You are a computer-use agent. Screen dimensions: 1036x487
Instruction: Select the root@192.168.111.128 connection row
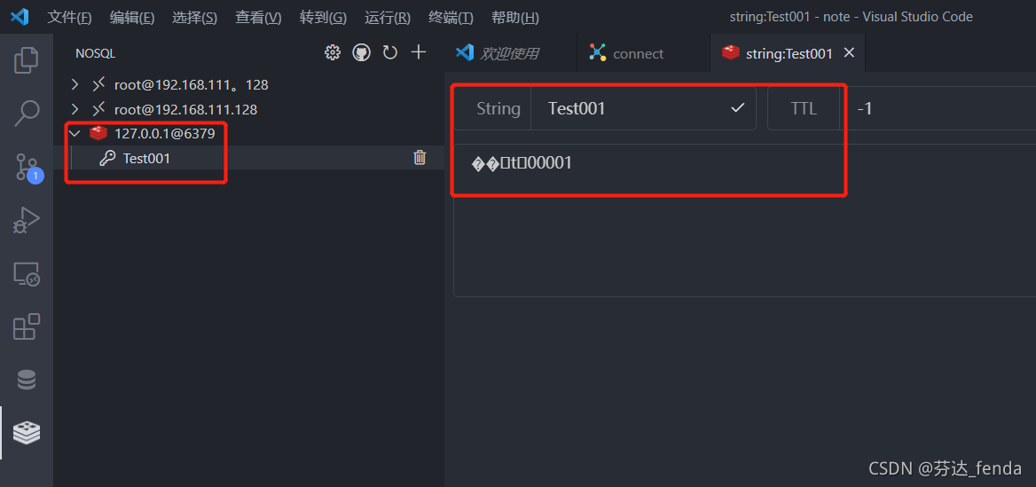248,109
